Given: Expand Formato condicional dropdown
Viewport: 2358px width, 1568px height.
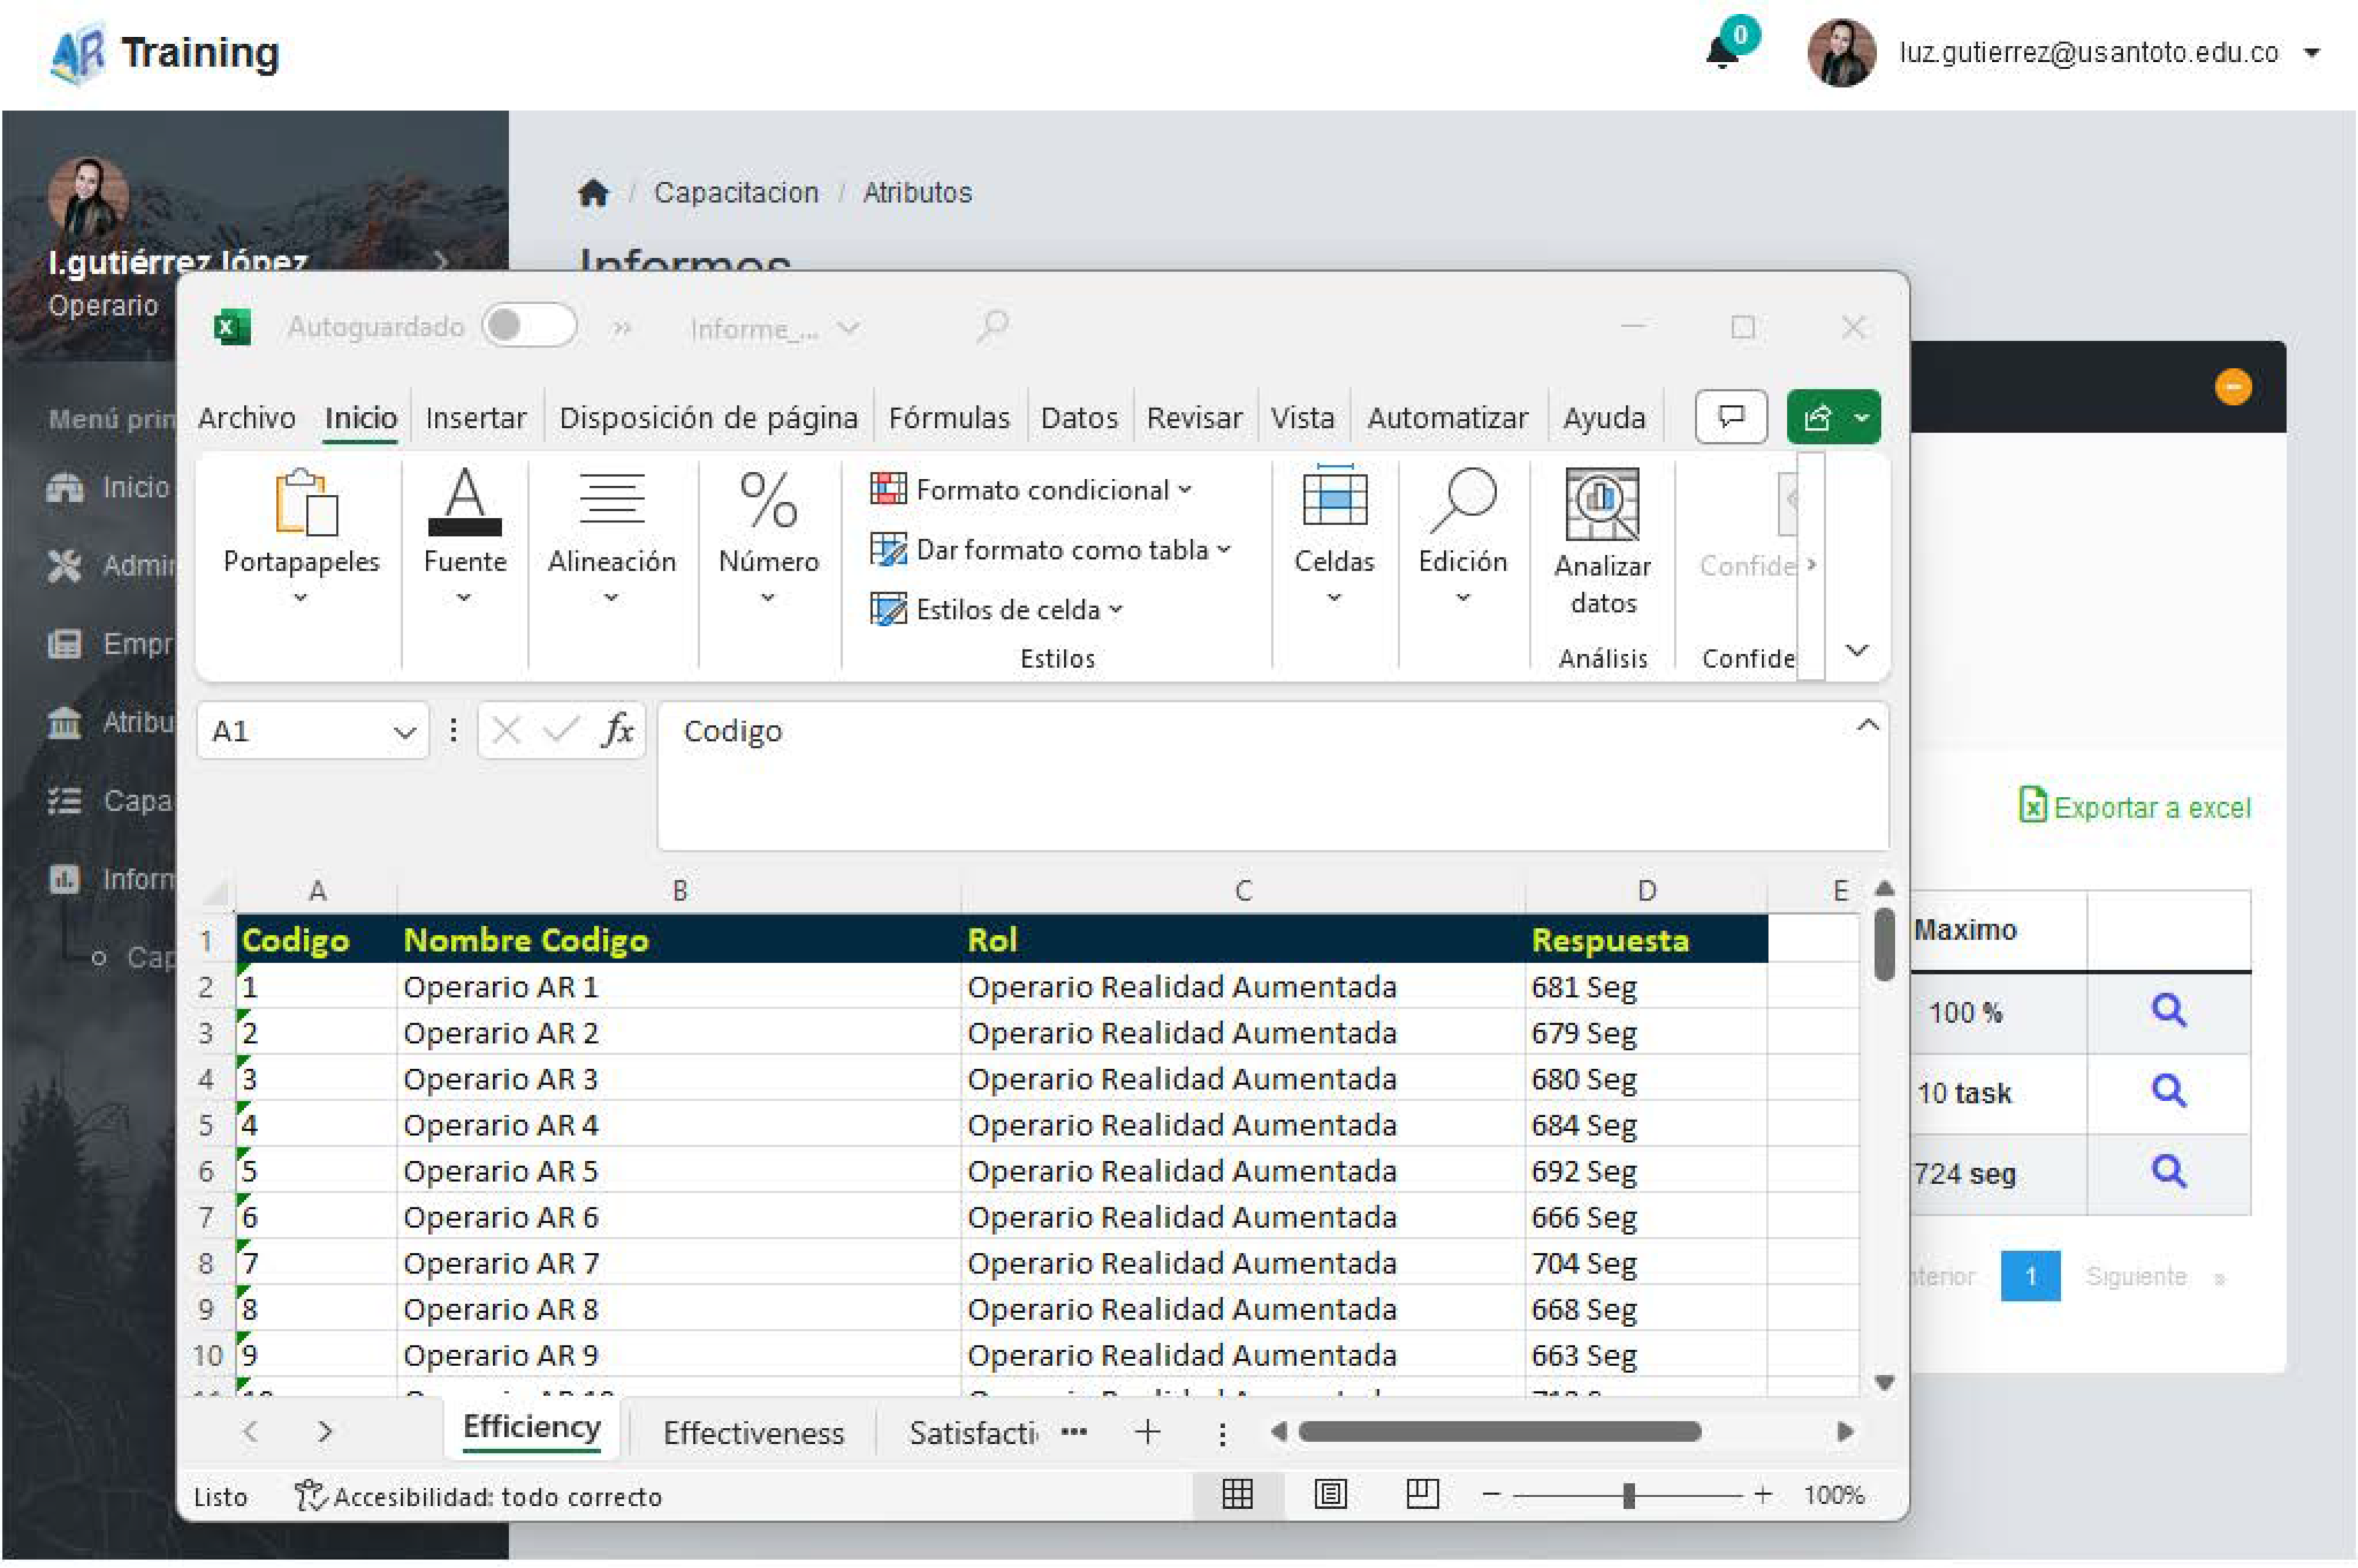Looking at the screenshot, I should click(1185, 490).
